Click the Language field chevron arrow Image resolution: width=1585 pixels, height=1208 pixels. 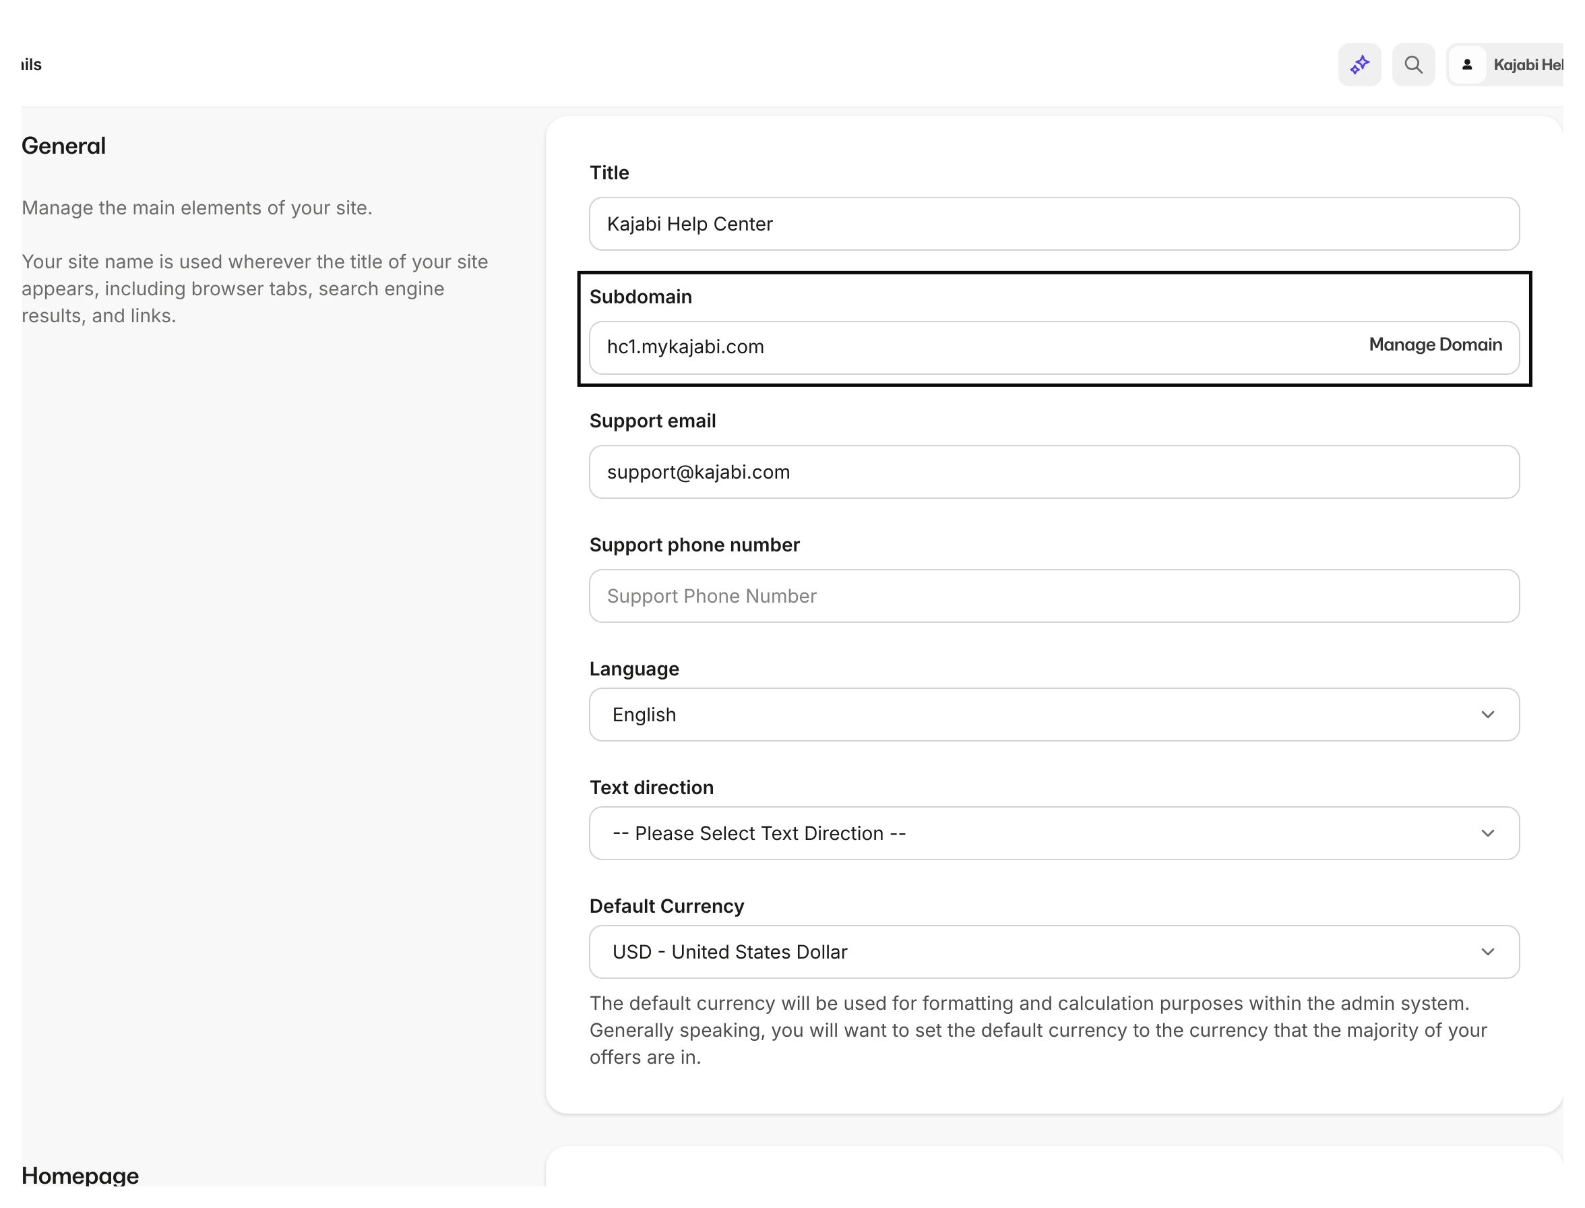coord(1487,715)
